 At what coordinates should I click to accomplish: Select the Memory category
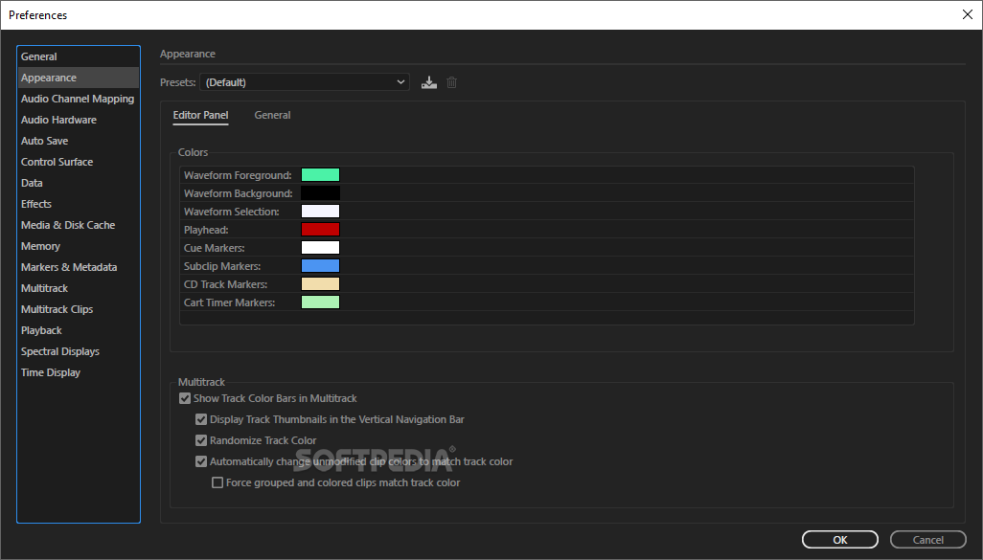pyautogui.click(x=79, y=246)
